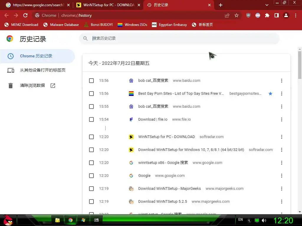Toggle the side panel icon
Image resolution: width=302 pixels, height=226 pixels.
coord(277,15)
